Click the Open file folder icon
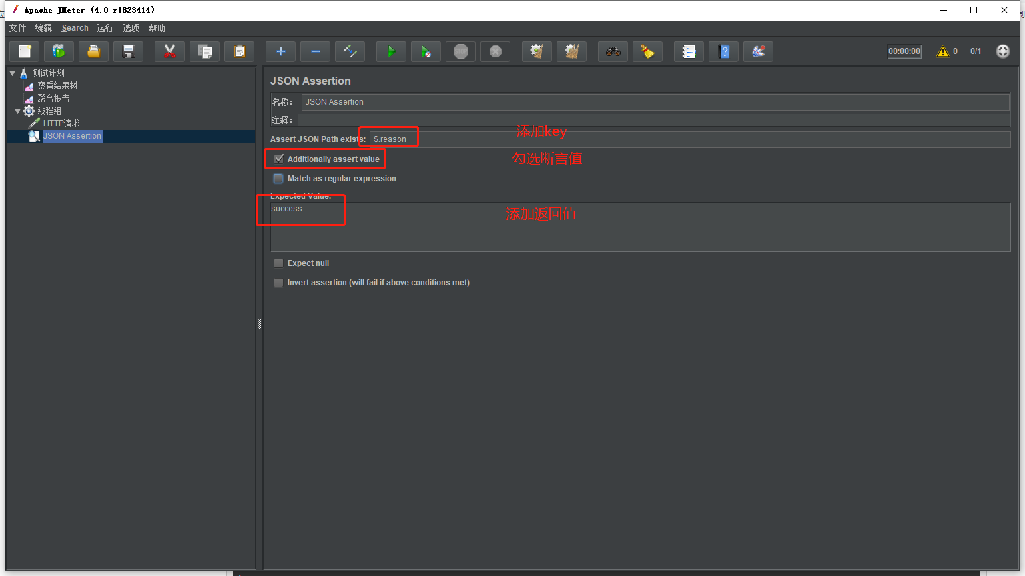The width and height of the screenshot is (1025, 576). coord(94,51)
